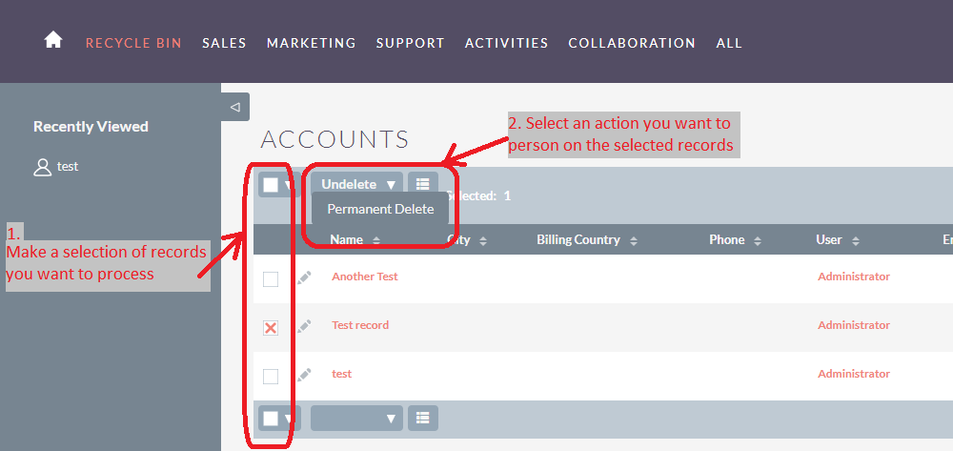Expand the top select-all dropdown arrow
This screenshot has height=451, width=953.
(x=288, y=185)
